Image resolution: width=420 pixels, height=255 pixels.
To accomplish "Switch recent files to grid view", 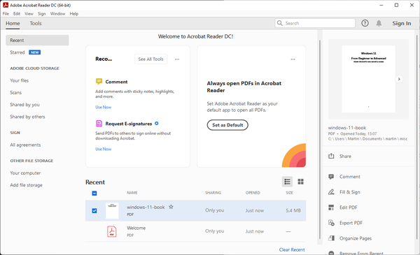I will point(300,182).
